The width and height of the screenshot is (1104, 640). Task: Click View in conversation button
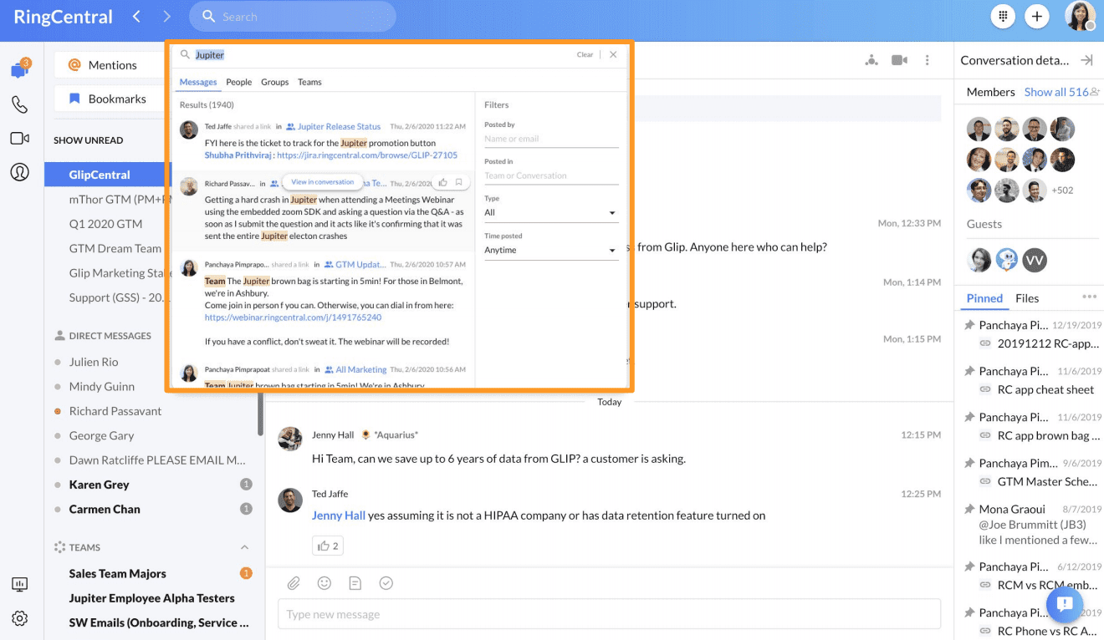[x=323, y=182]
